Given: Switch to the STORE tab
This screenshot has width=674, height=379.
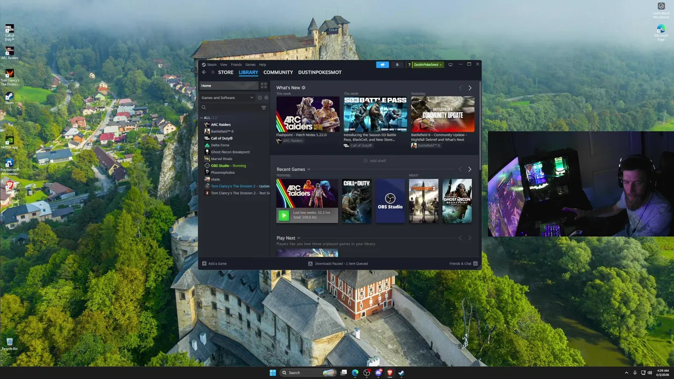Looking at the screenshot, I should click(x=225, y=72).
